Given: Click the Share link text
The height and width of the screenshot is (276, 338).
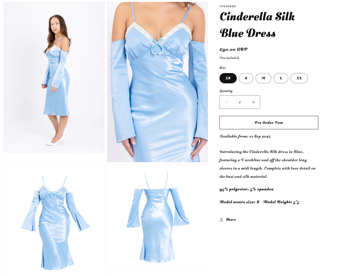Looking at the screenshot, I should pyautogui.click(x=231, y=219).
